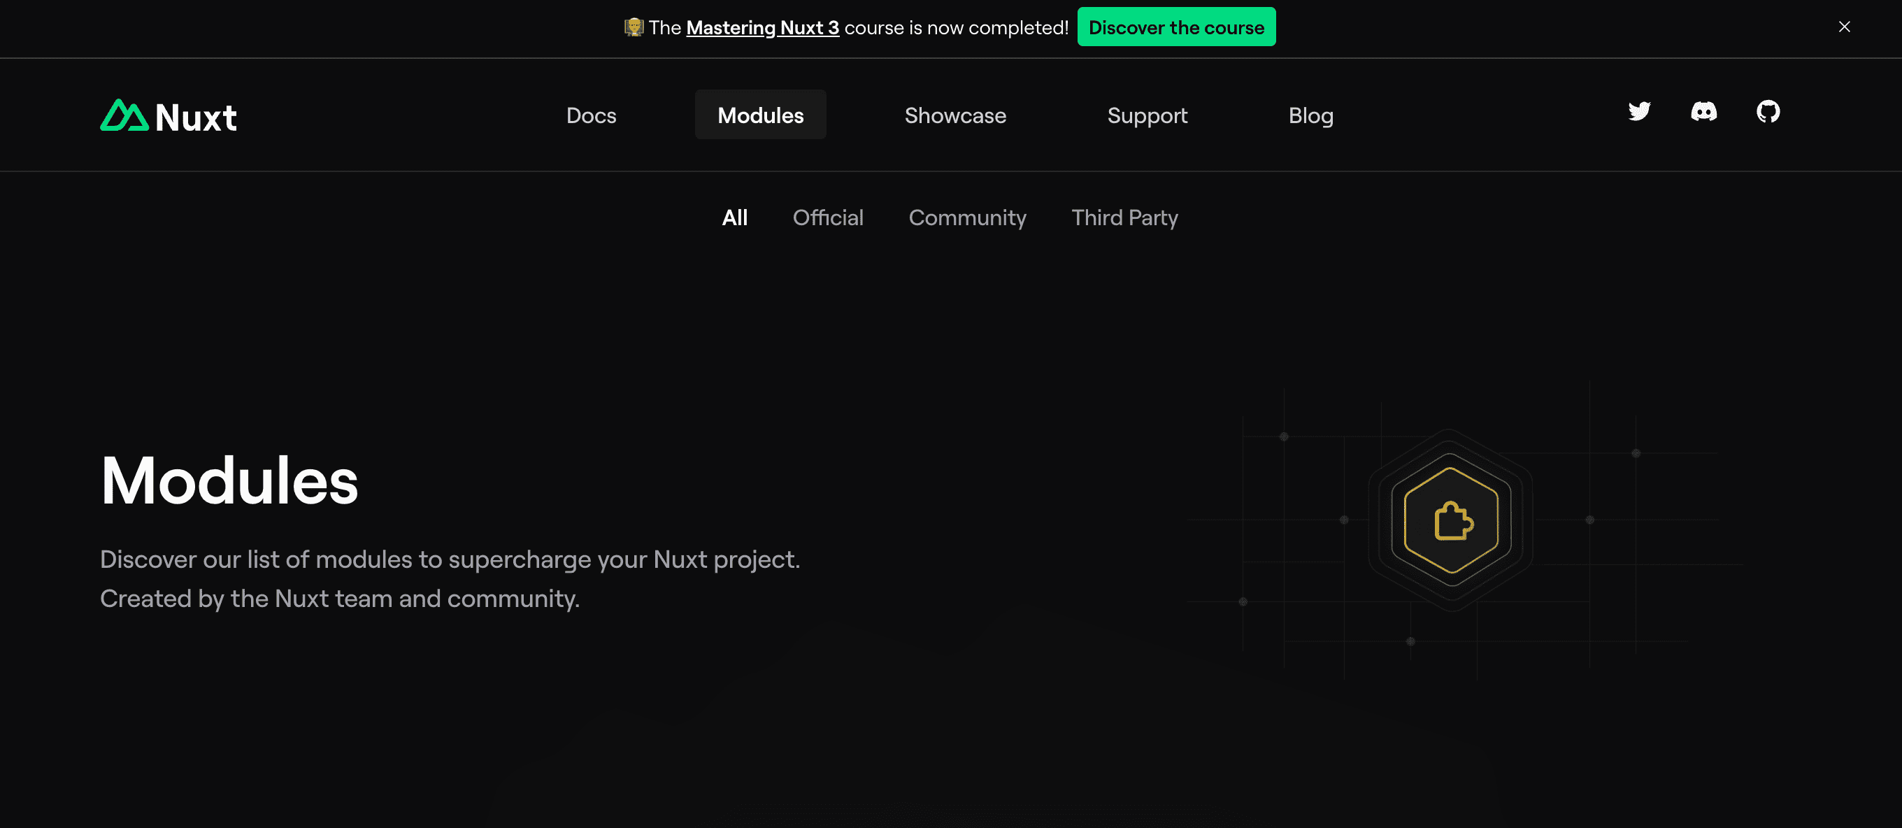Click "Created by the Nuxt team" line

(340, 599)
